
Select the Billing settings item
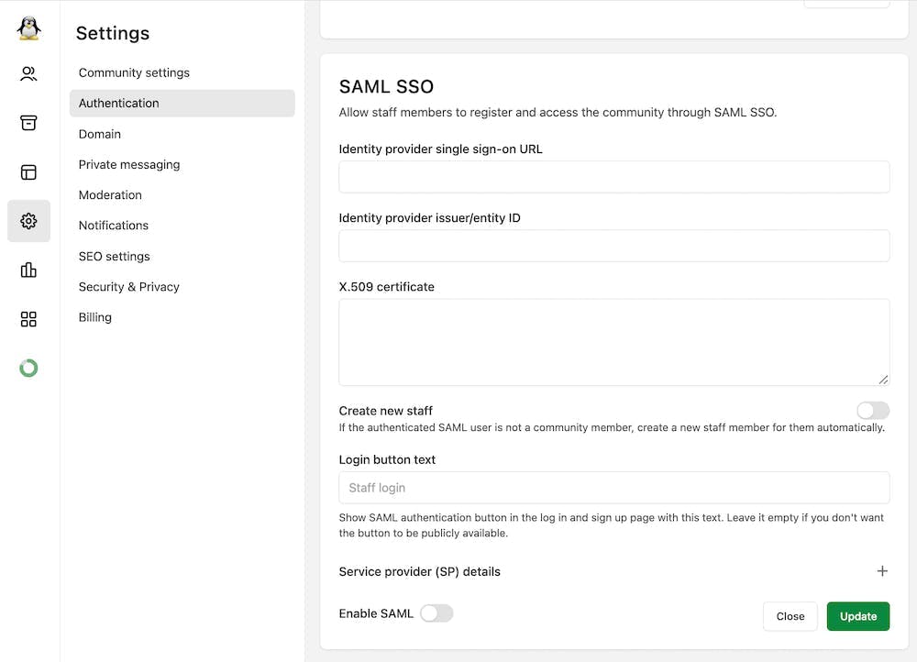tap(95, 317)
